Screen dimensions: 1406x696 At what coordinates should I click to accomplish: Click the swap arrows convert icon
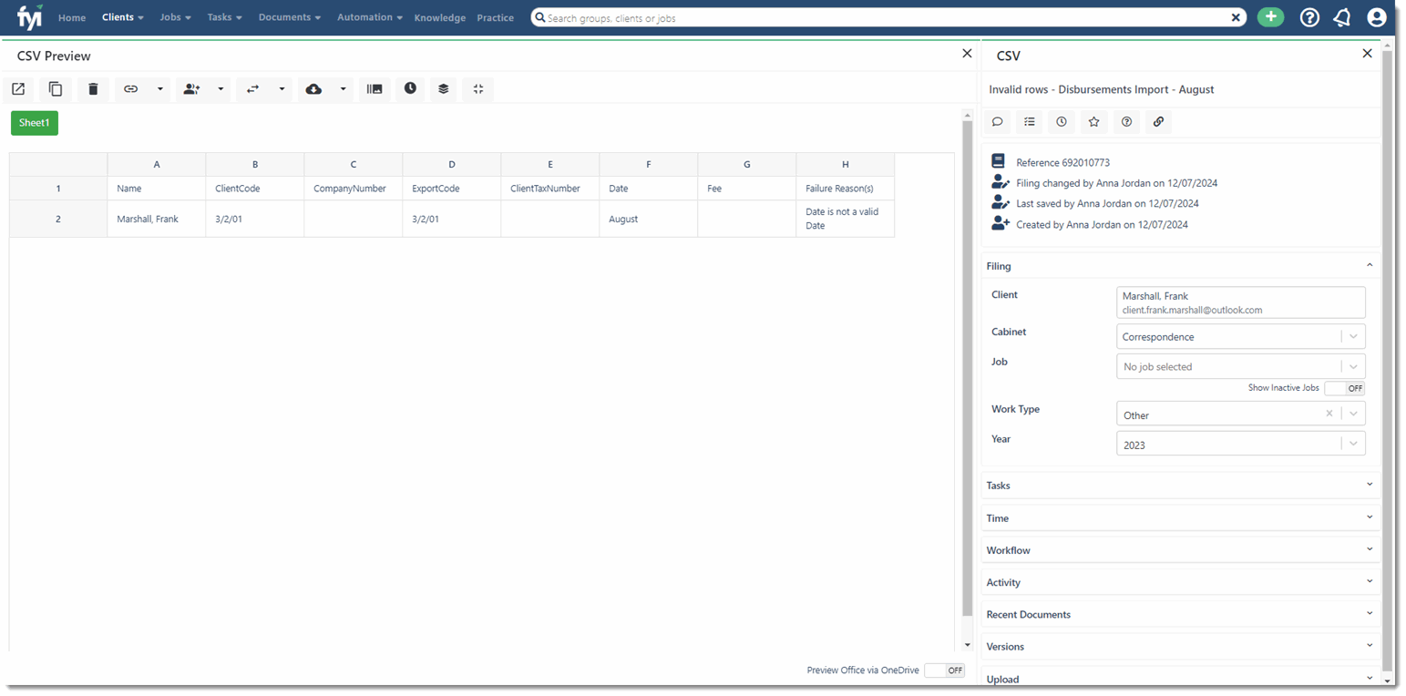(x=252, y=89)
